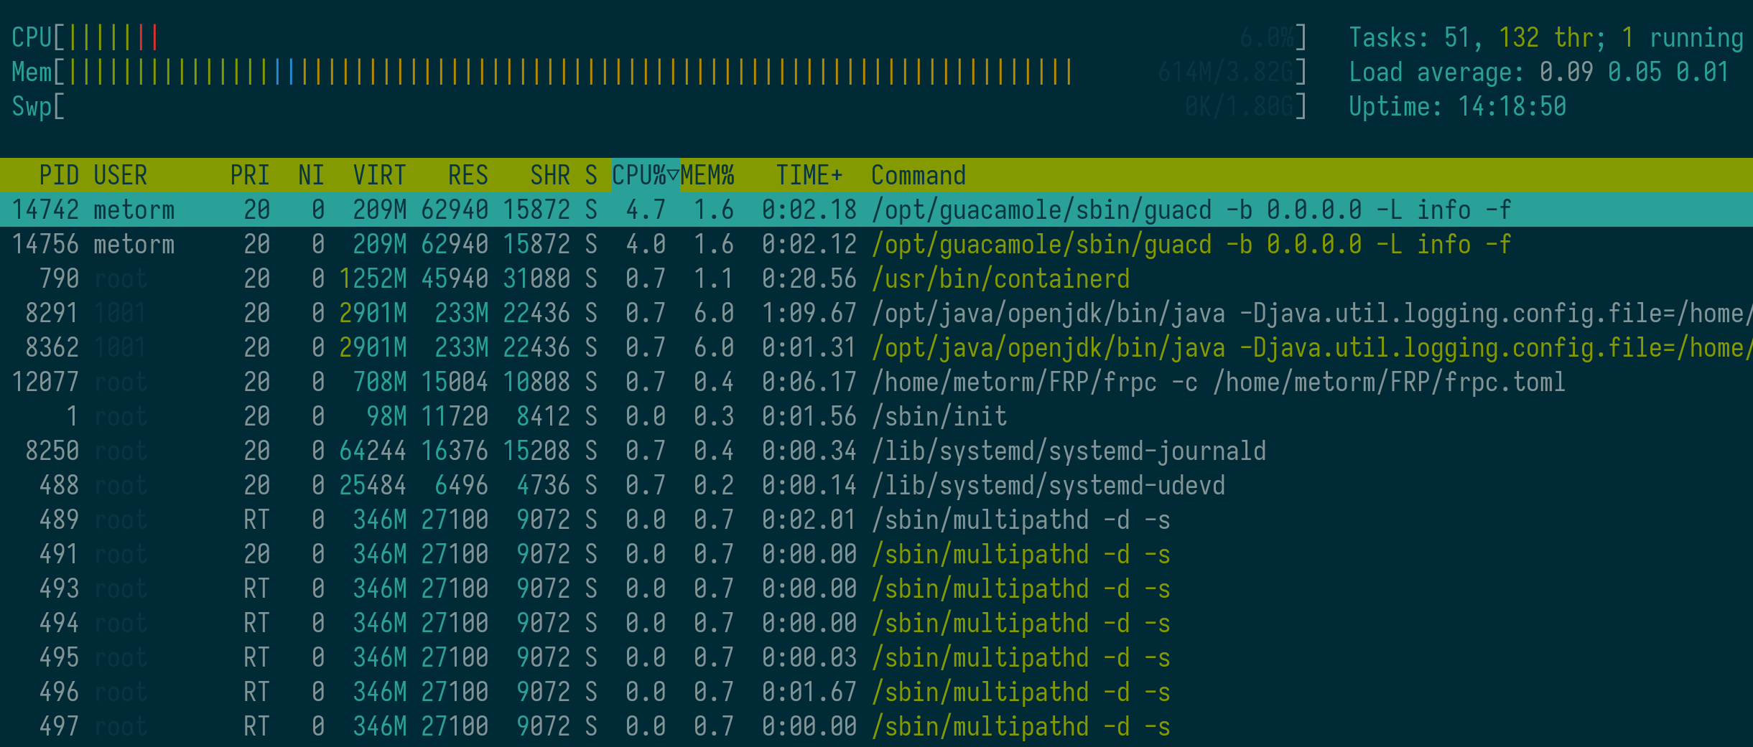Sort by the TIME+ column header
Viewport: 1753px width, 747px height.
tap(809, 175)
